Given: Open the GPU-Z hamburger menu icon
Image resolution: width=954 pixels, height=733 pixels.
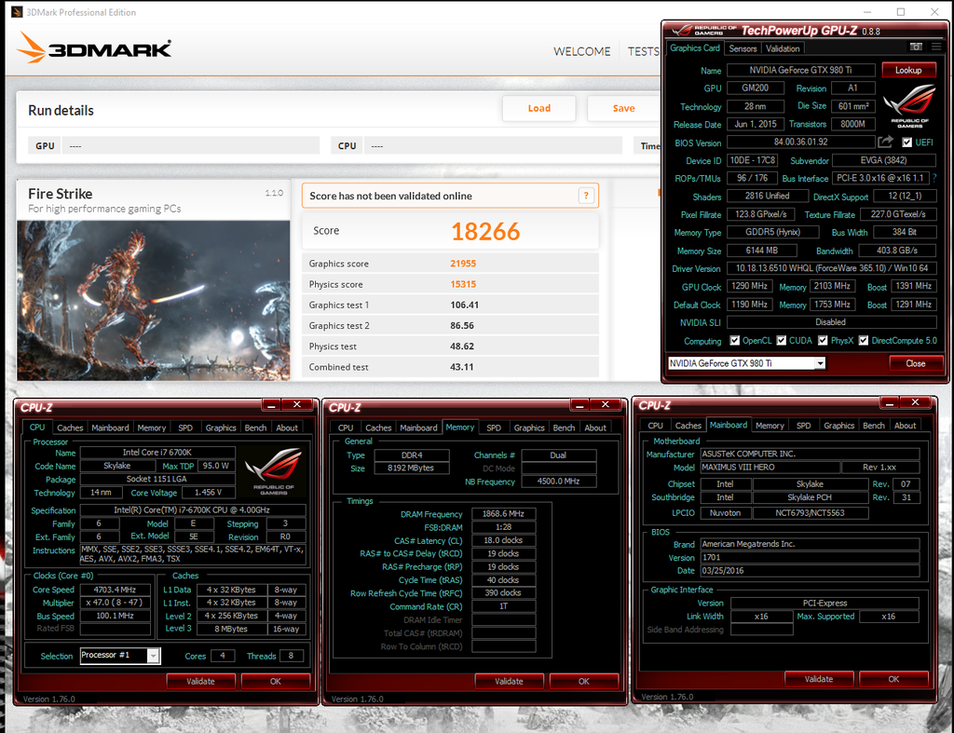Looking at the screenshot, I should click(x=936, y=47).
